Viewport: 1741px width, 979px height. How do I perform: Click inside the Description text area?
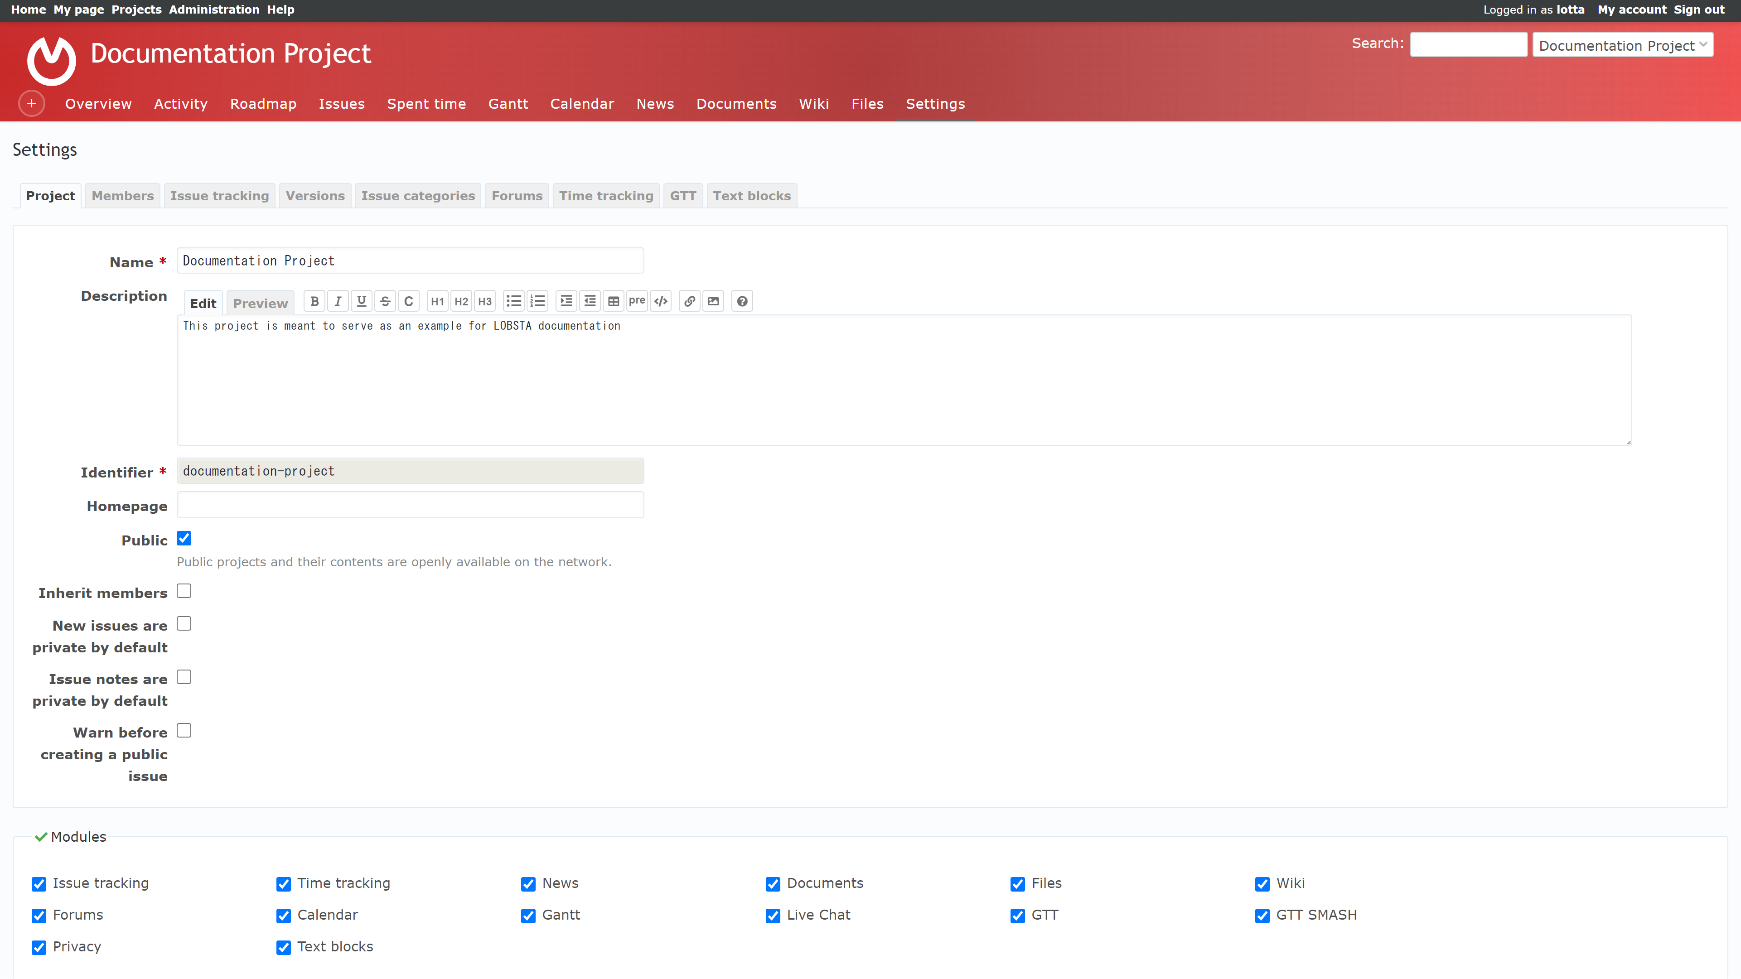[904, 381]
